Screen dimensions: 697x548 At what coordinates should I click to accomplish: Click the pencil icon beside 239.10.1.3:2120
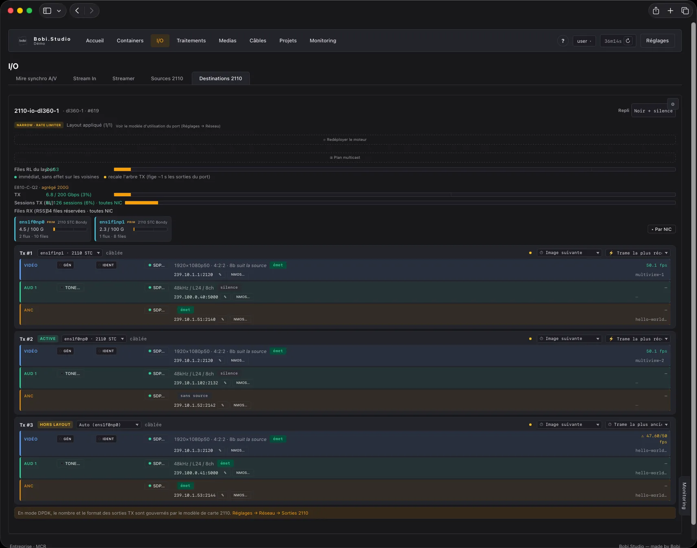(220, 451)
